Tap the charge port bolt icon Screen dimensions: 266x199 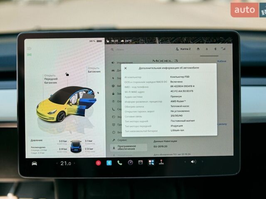pyautogui.click(x=98, y=93)
